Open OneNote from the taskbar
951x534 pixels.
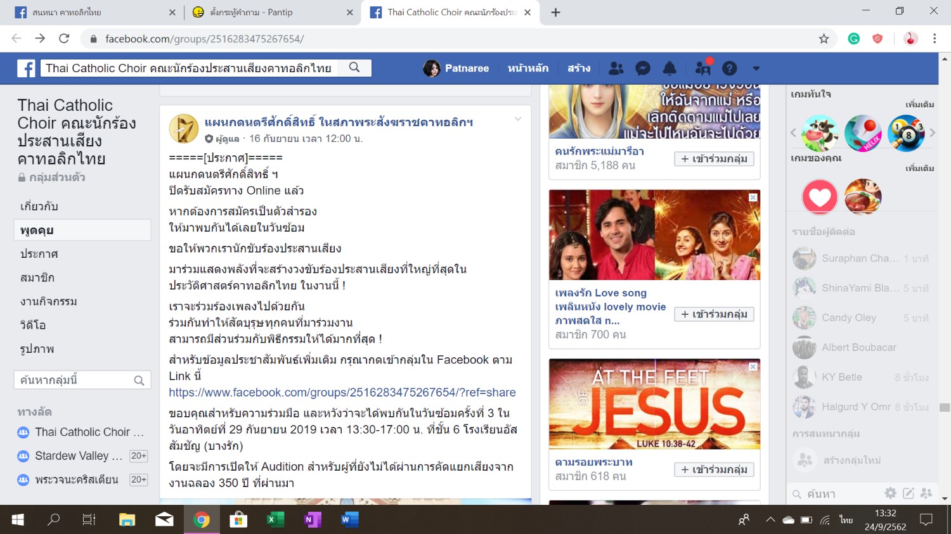tap(312, 519)
